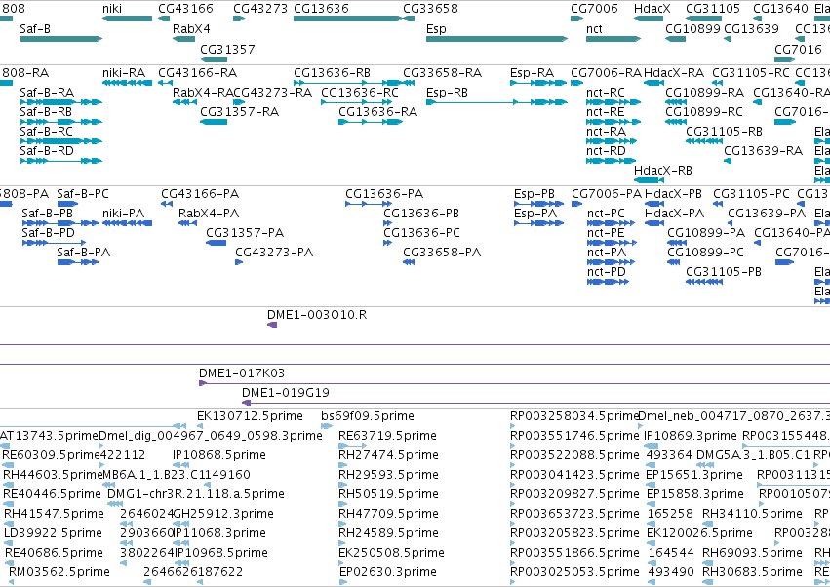This screenshot has height=587, width=830.
Task: Click EST EP15651.3prime
Action: (694, 475)
